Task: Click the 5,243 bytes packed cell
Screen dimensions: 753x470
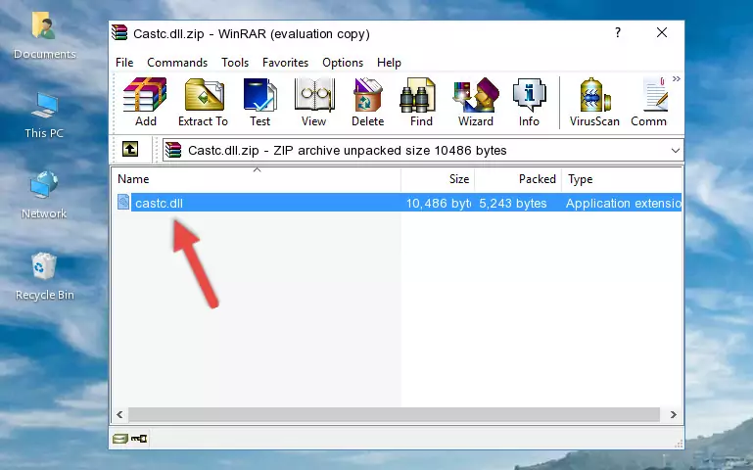Action: point(512,203)
